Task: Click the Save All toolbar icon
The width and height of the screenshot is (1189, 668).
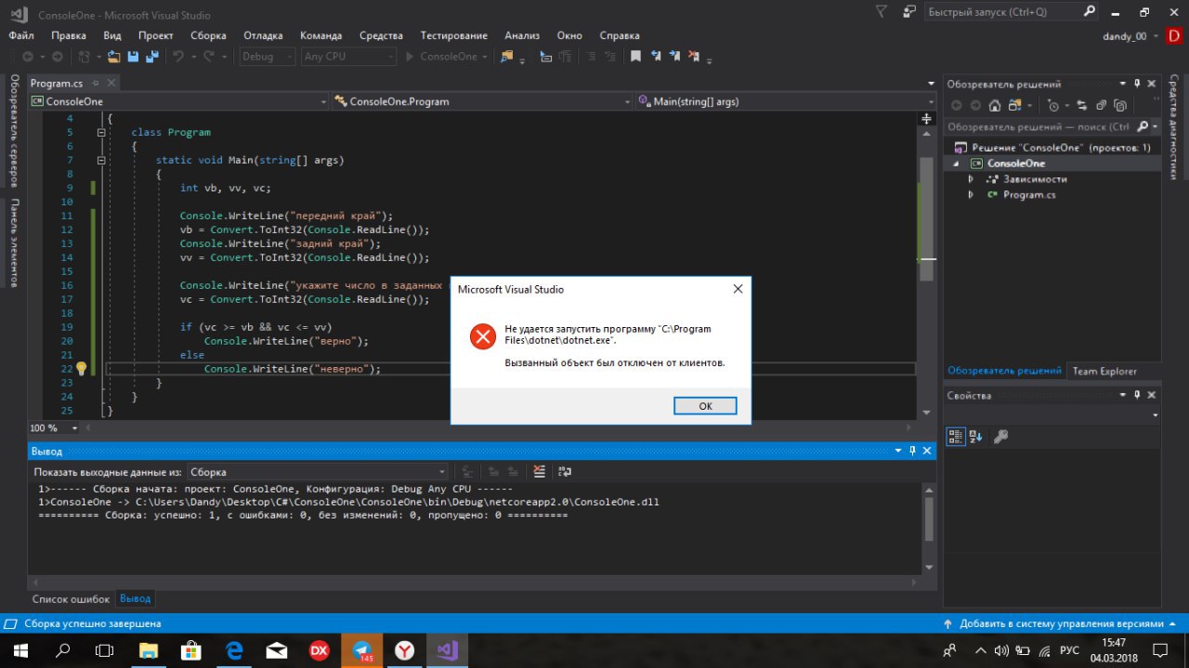Action: 150,57
